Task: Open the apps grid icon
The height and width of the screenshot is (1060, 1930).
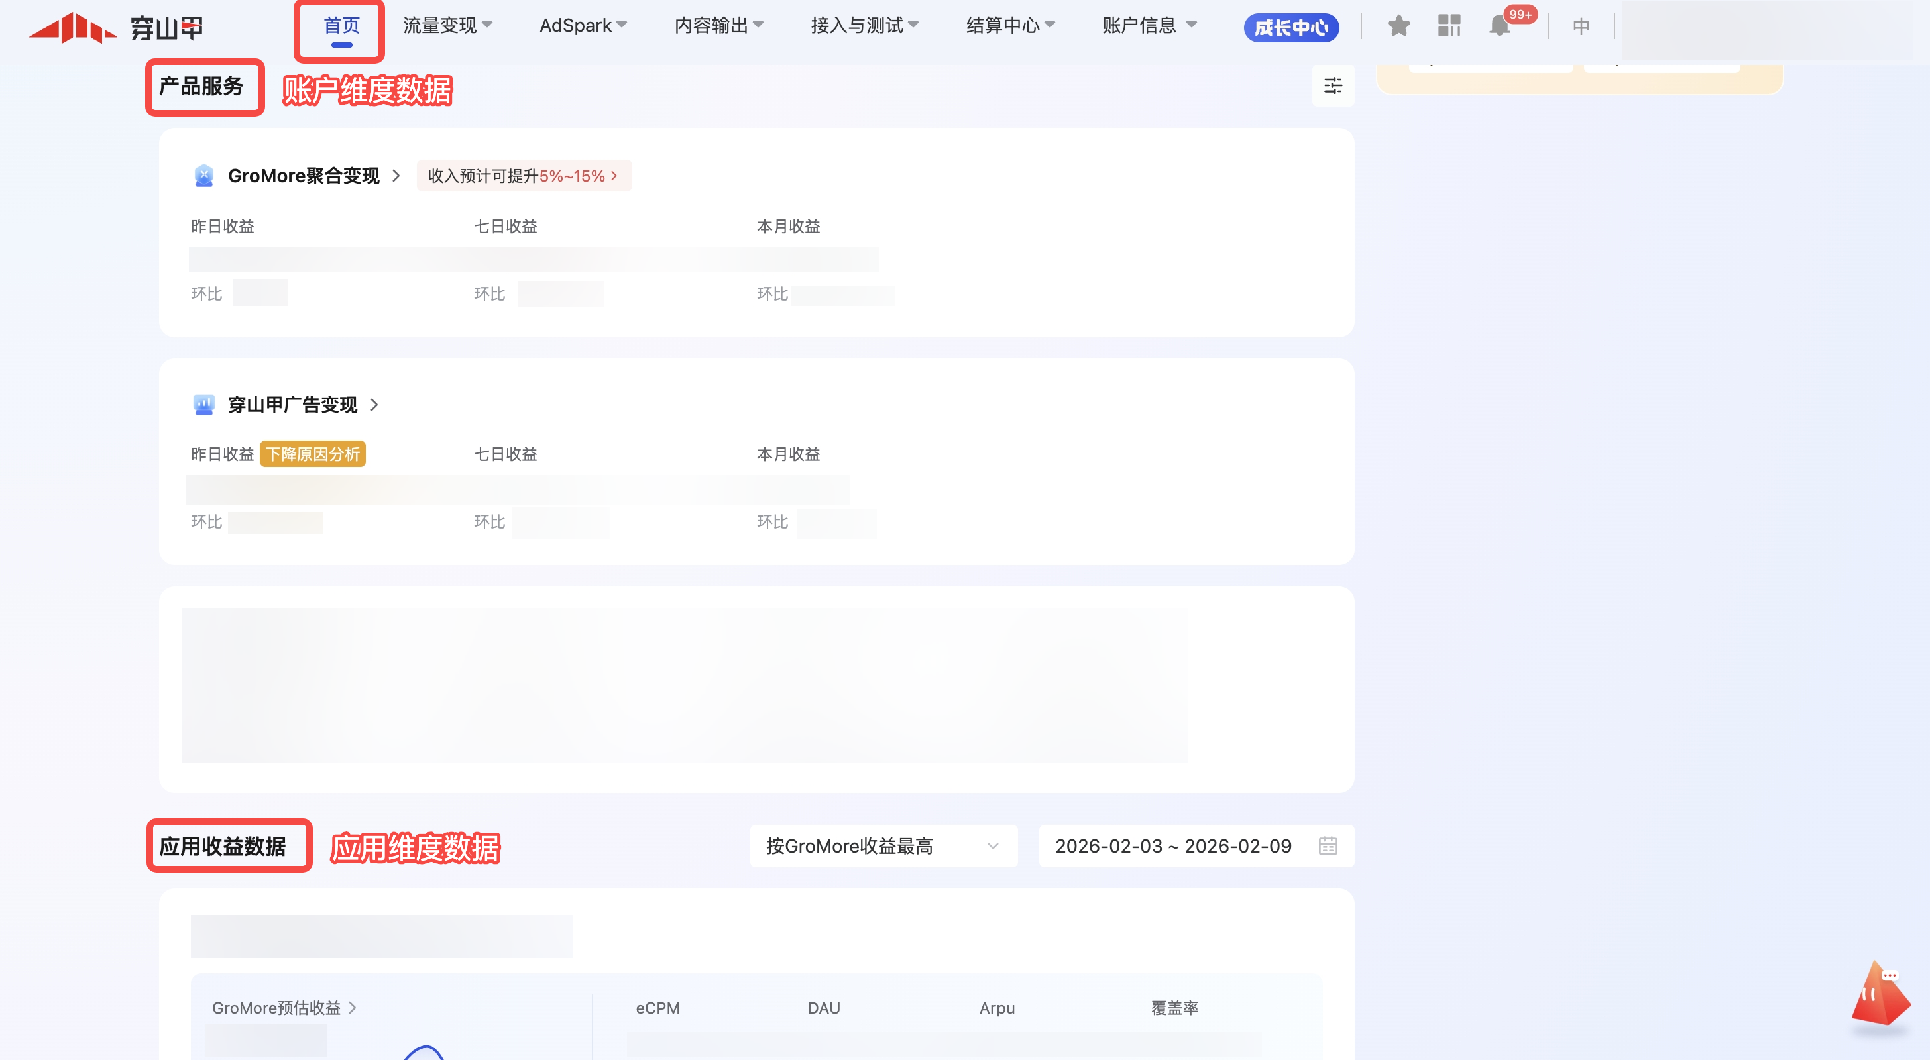Action: tap(1449, 26)
